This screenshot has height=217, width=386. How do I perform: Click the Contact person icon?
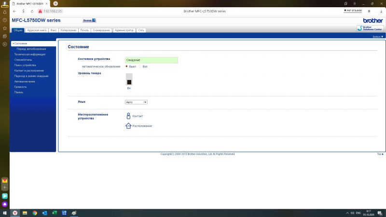coord(128,116)
